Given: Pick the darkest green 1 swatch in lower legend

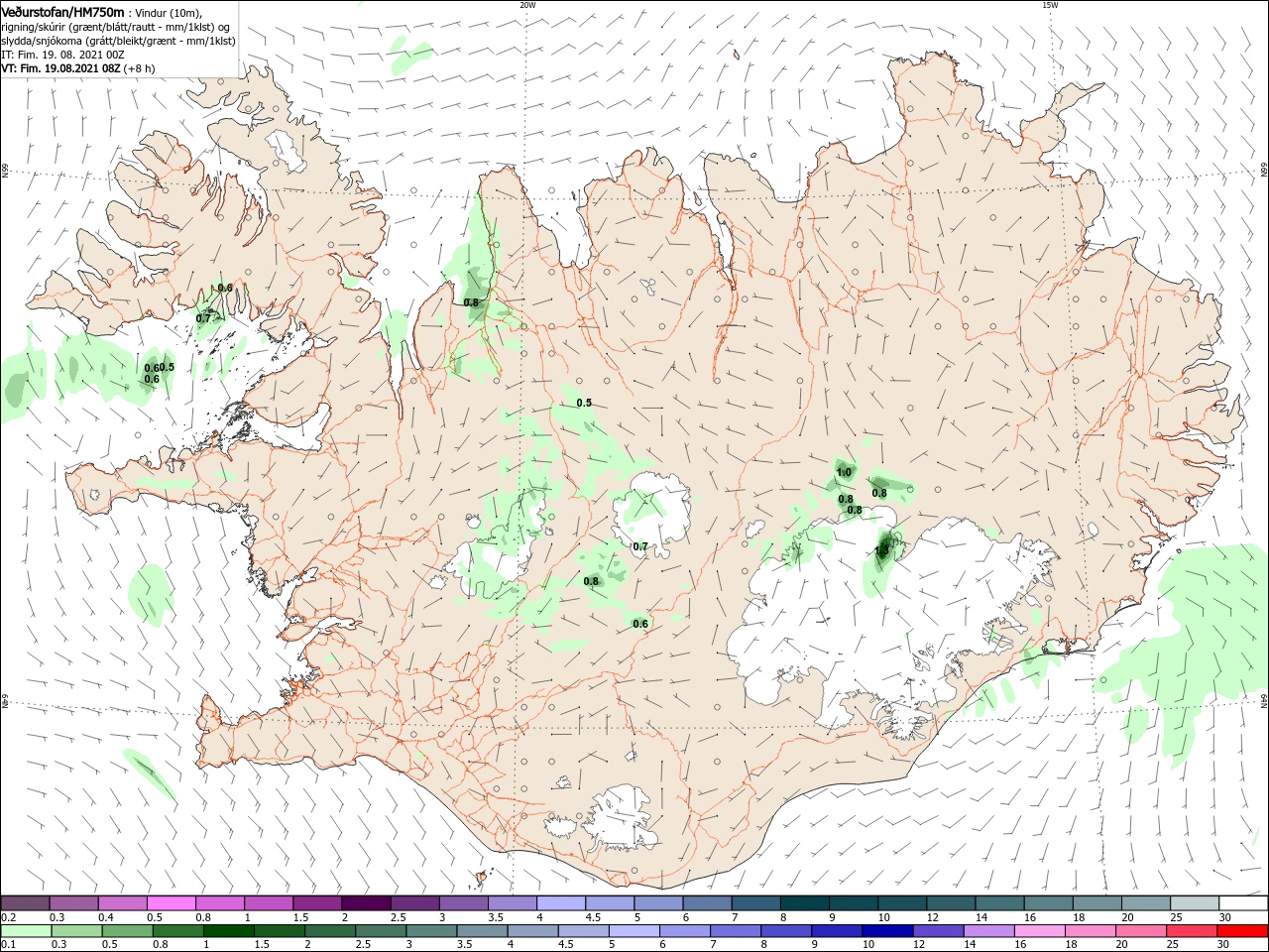Looking at the screenshot, I should pyautogui.click(x=228, y=931).
